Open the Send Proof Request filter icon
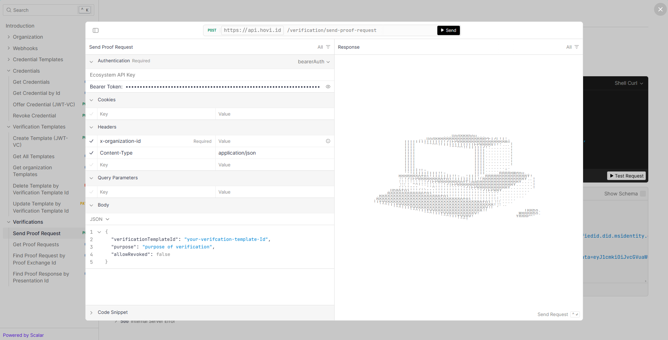Screen dimensions: 668x340 pyautogui.click(x=328, y=47)
